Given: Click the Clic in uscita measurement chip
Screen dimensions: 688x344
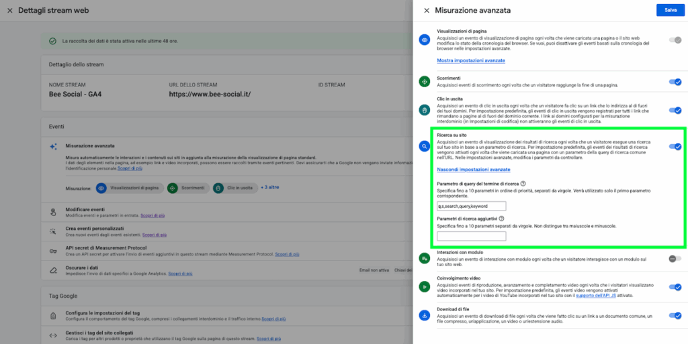Looking at the screenshot, I should click(x=235, y=188).
